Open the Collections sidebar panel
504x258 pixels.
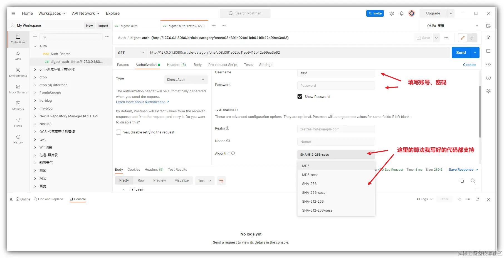point(18,39)
